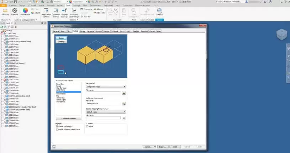This screenshot has width=290, height=153.
Task: Expand Section Capping Plane Texture dropdown
Action: pos(106,111)
